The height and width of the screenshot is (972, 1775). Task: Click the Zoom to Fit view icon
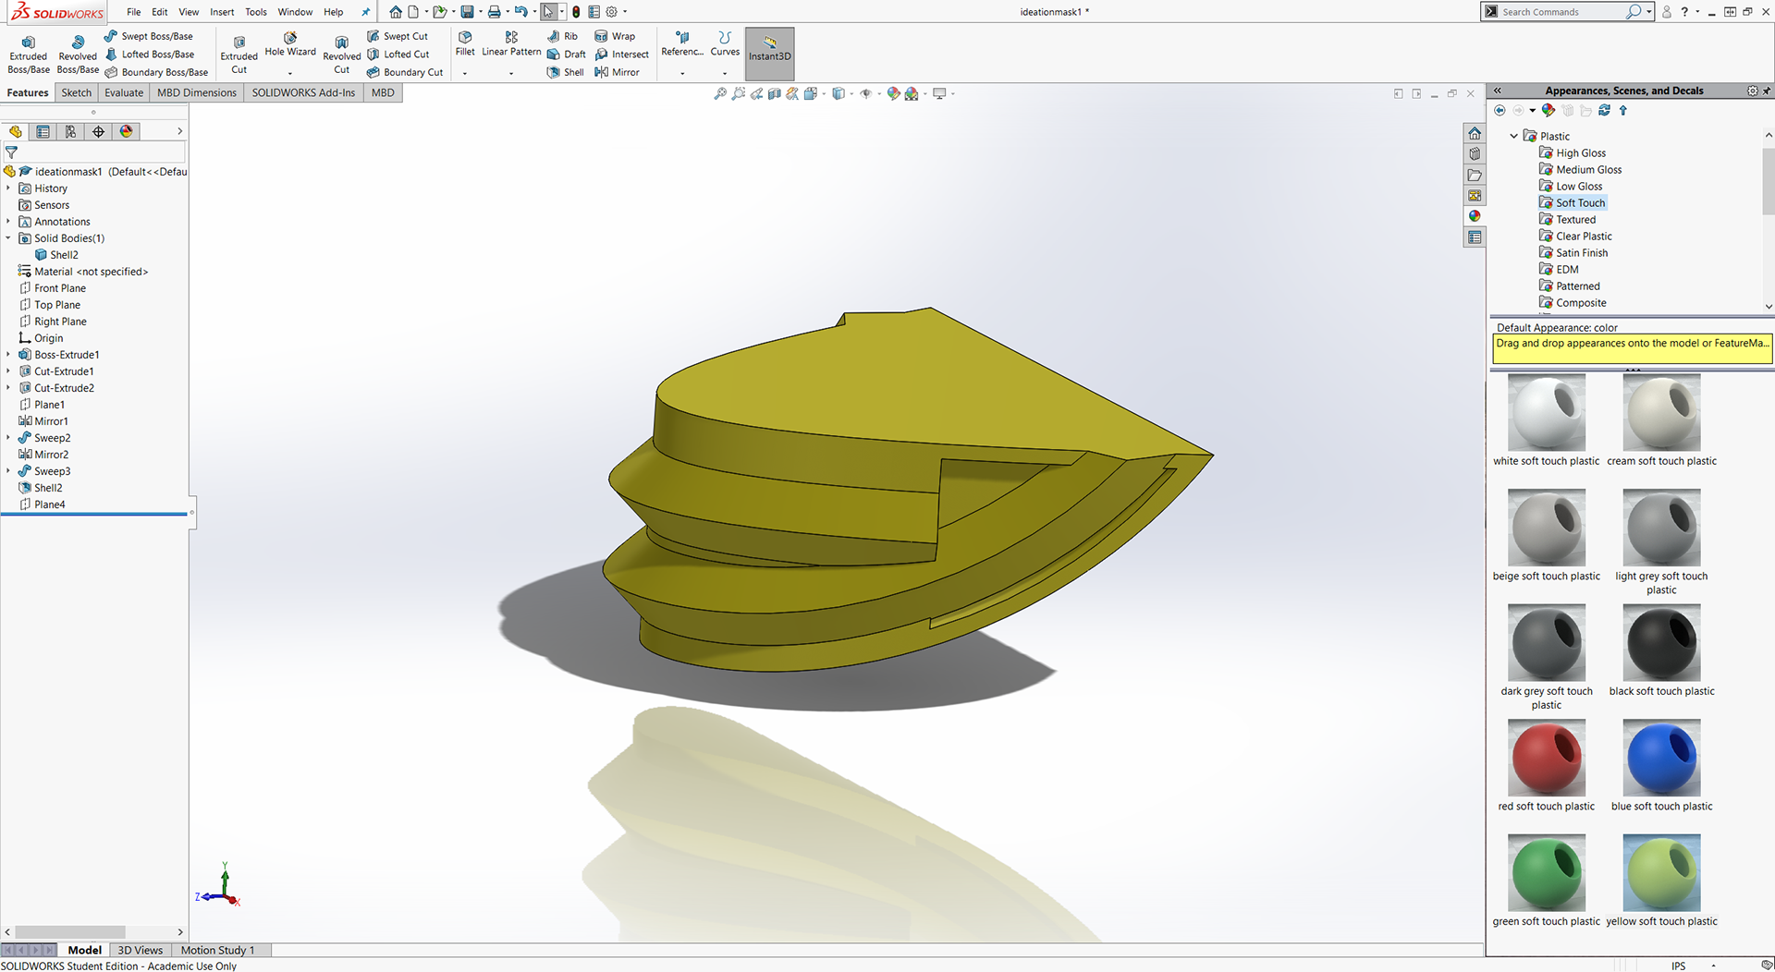(720, 93)
